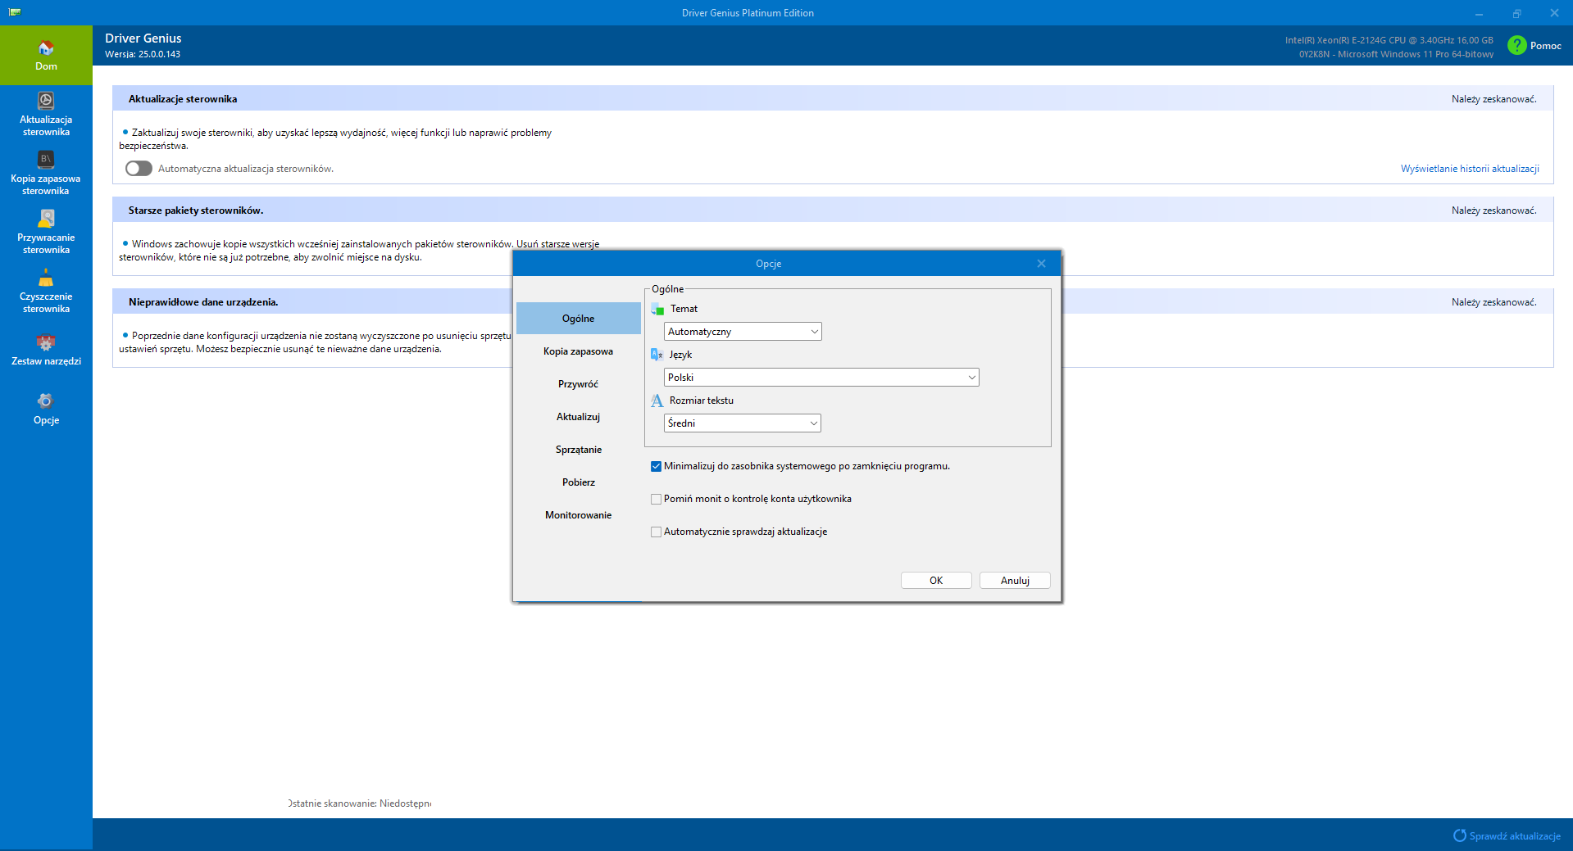Switch to Sprzątanie options tab
This screenshot has height=851, width=1573.
pos(579,450)
